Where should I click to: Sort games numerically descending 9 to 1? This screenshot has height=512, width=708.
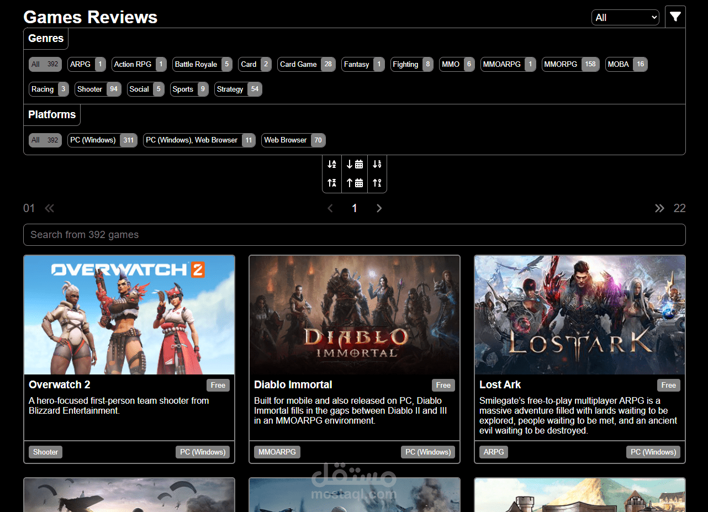[x=377, y=182]
